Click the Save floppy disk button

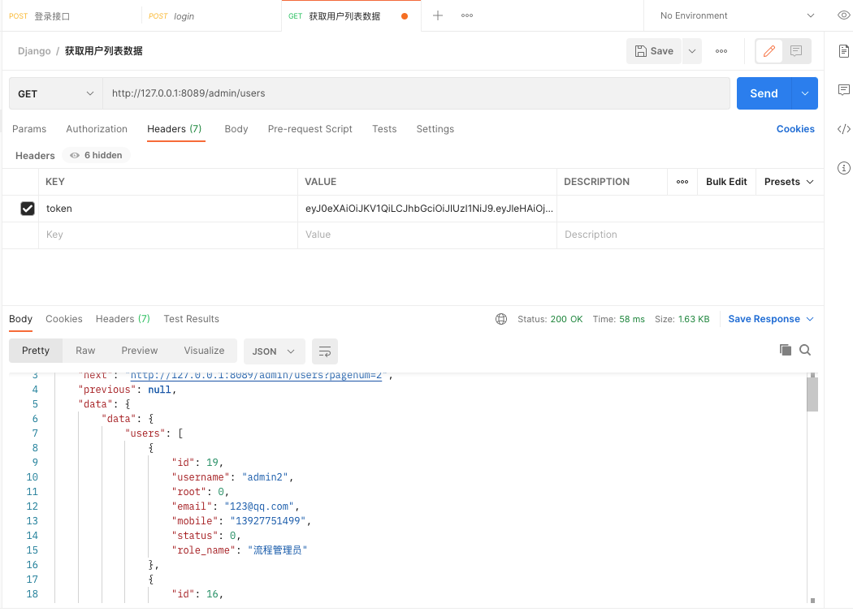(x=654, y=51)
